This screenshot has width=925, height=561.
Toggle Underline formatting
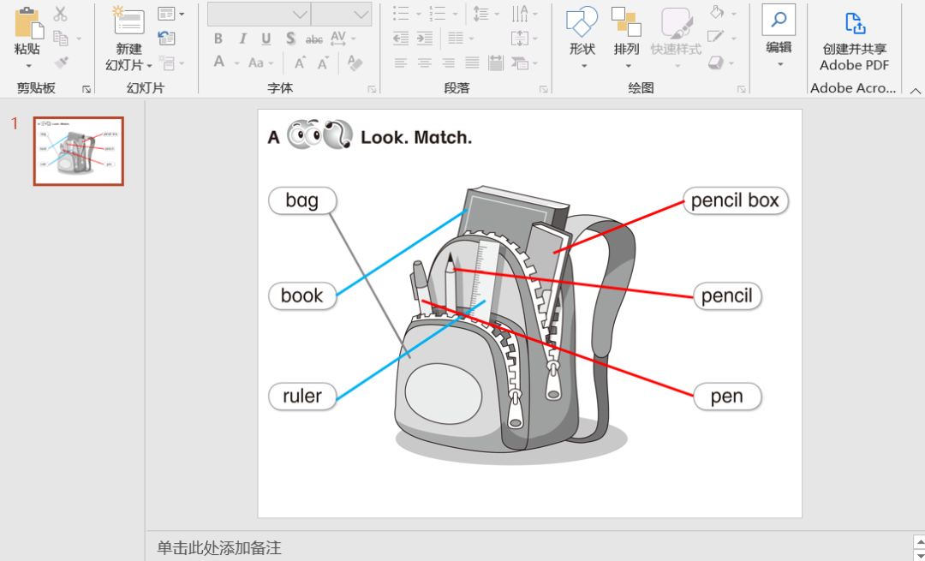266,39
